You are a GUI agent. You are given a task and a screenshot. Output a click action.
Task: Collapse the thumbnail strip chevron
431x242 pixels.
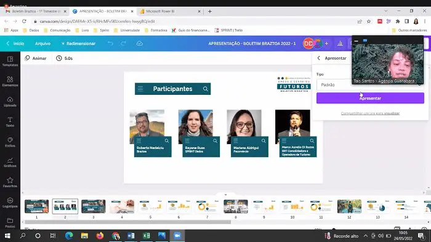[x=226, y=195]
